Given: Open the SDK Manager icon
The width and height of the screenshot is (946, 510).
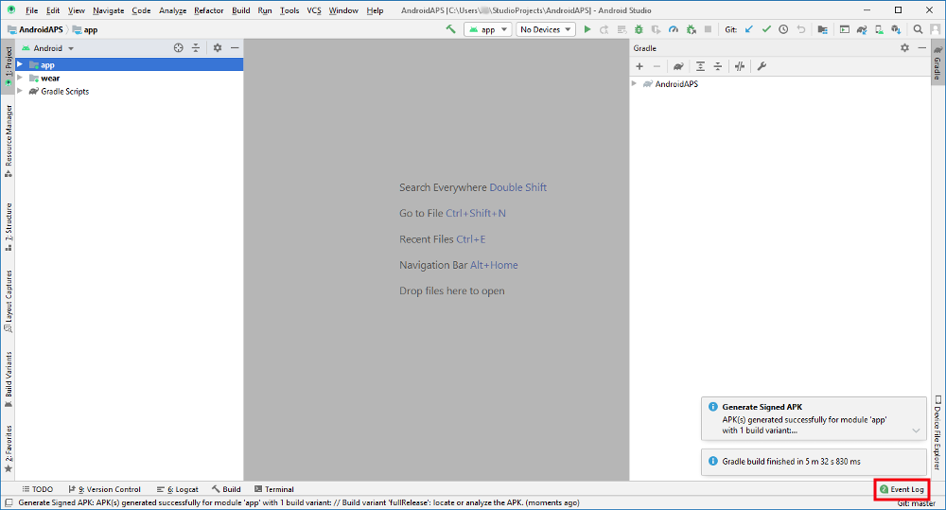Looking at the screenshot, I should pyautogui.click(x=896, y=29).
